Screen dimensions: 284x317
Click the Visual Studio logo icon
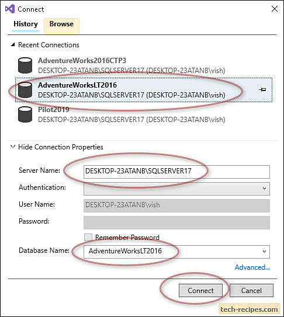pyautogui.click(x=10, y=9)
